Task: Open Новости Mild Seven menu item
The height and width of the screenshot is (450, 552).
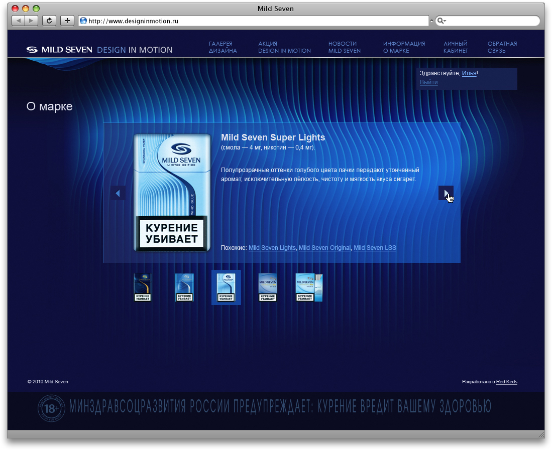Action: [344, 47]
